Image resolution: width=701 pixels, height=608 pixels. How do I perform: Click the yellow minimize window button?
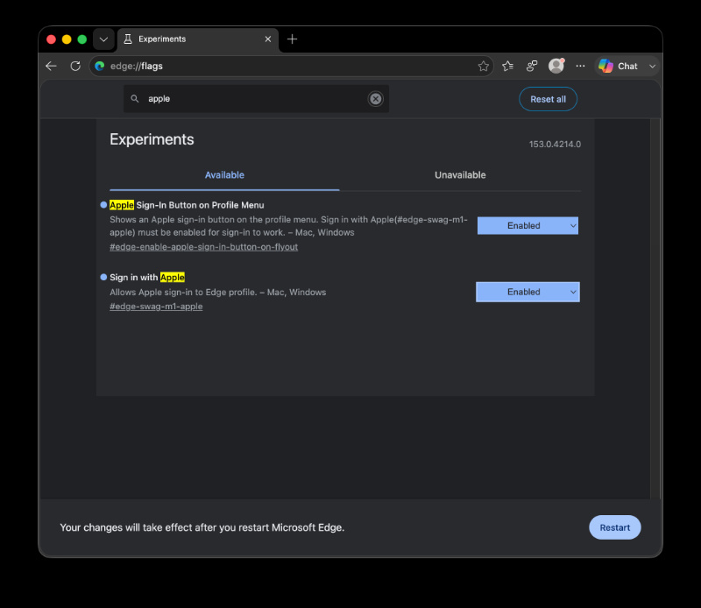point(67,39)
